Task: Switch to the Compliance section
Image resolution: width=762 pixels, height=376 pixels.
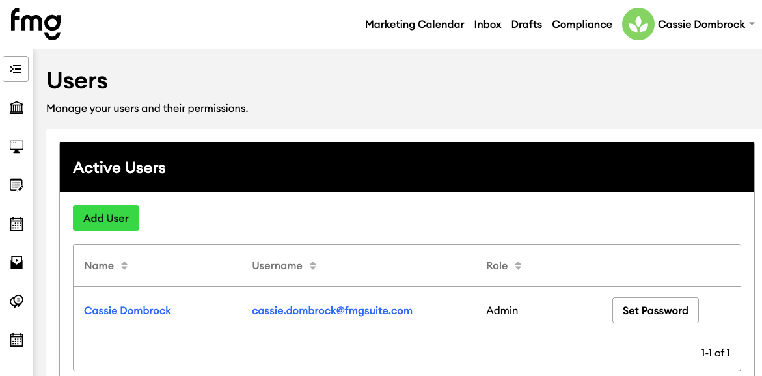Action: click(x=582, y=24)
